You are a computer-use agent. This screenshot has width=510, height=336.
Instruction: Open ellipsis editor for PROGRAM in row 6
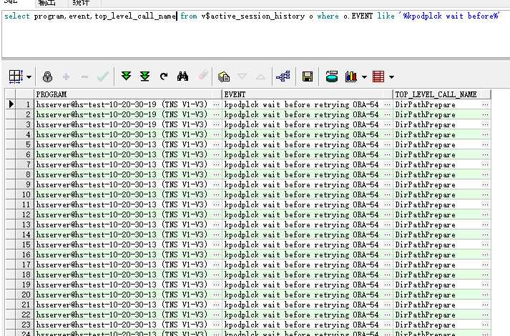click(x=216, y=154)
